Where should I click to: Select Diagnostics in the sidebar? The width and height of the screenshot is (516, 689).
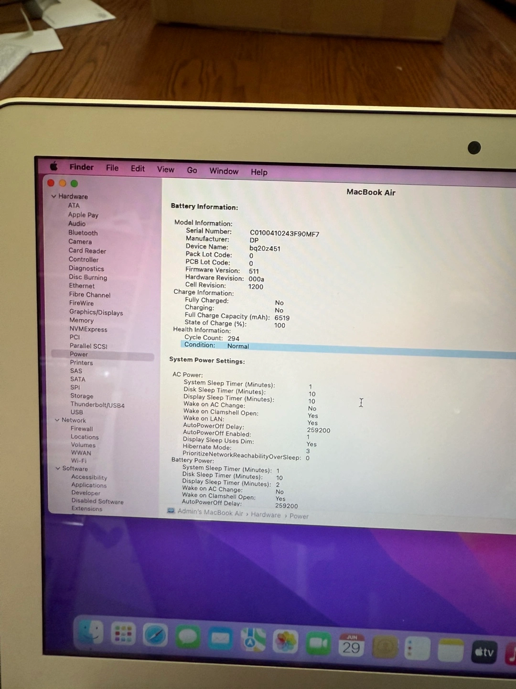coord(86,268)
